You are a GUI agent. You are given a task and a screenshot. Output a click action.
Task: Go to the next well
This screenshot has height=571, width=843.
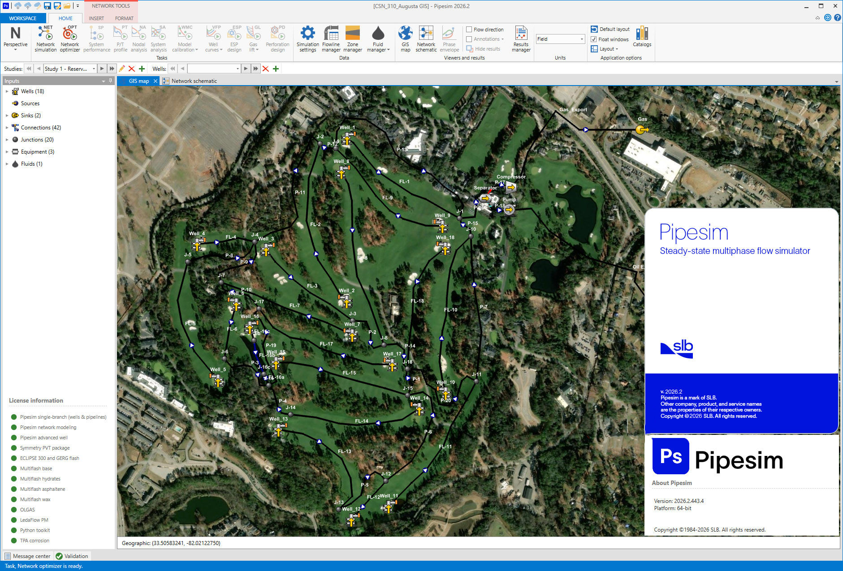click(246, 69)
